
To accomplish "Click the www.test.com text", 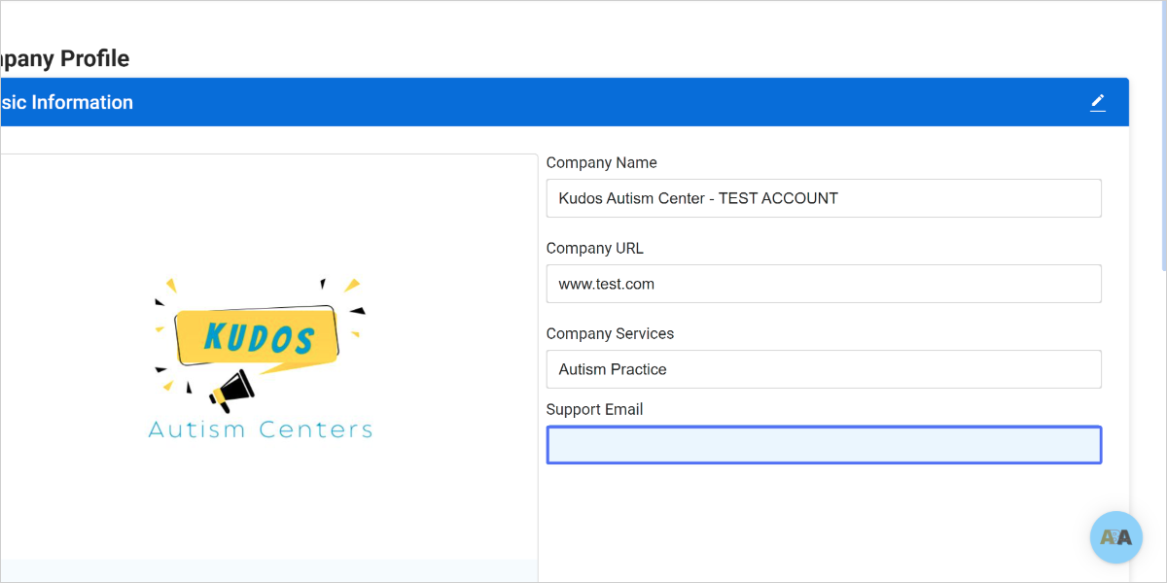I will 606,284.
